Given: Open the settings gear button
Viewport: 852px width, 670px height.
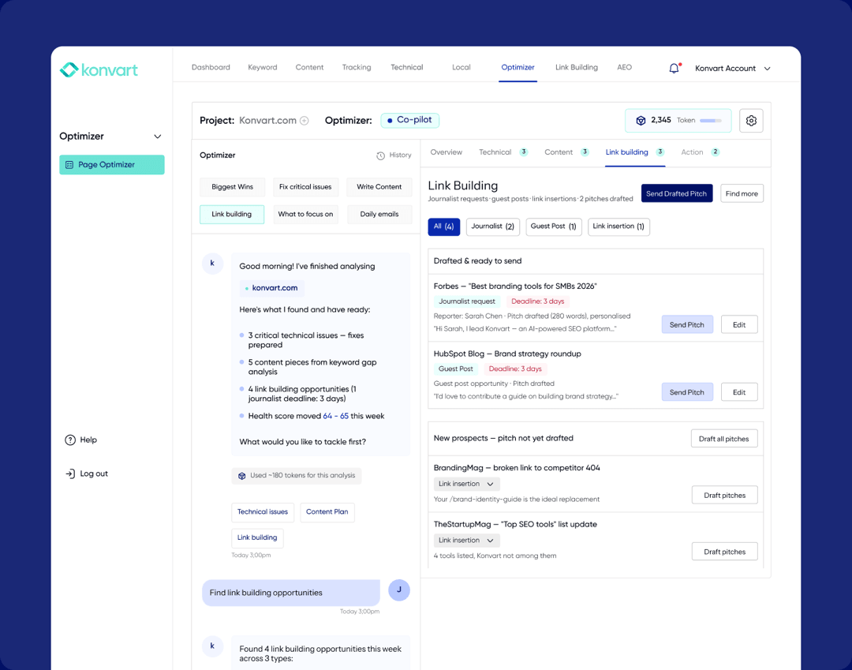Looking at the screenshot, I should pyautogui.click(x=751, y=121).
